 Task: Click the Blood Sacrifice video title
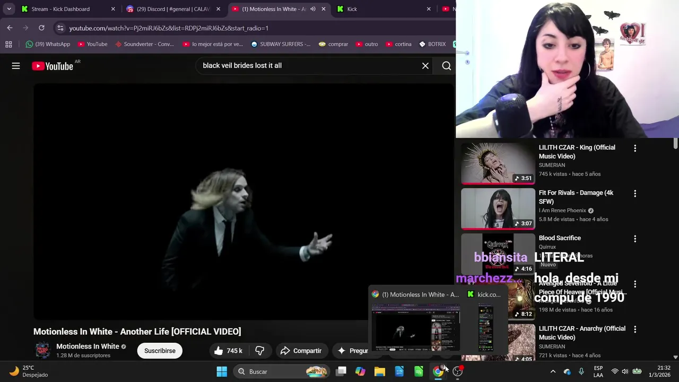coord(560,238)
